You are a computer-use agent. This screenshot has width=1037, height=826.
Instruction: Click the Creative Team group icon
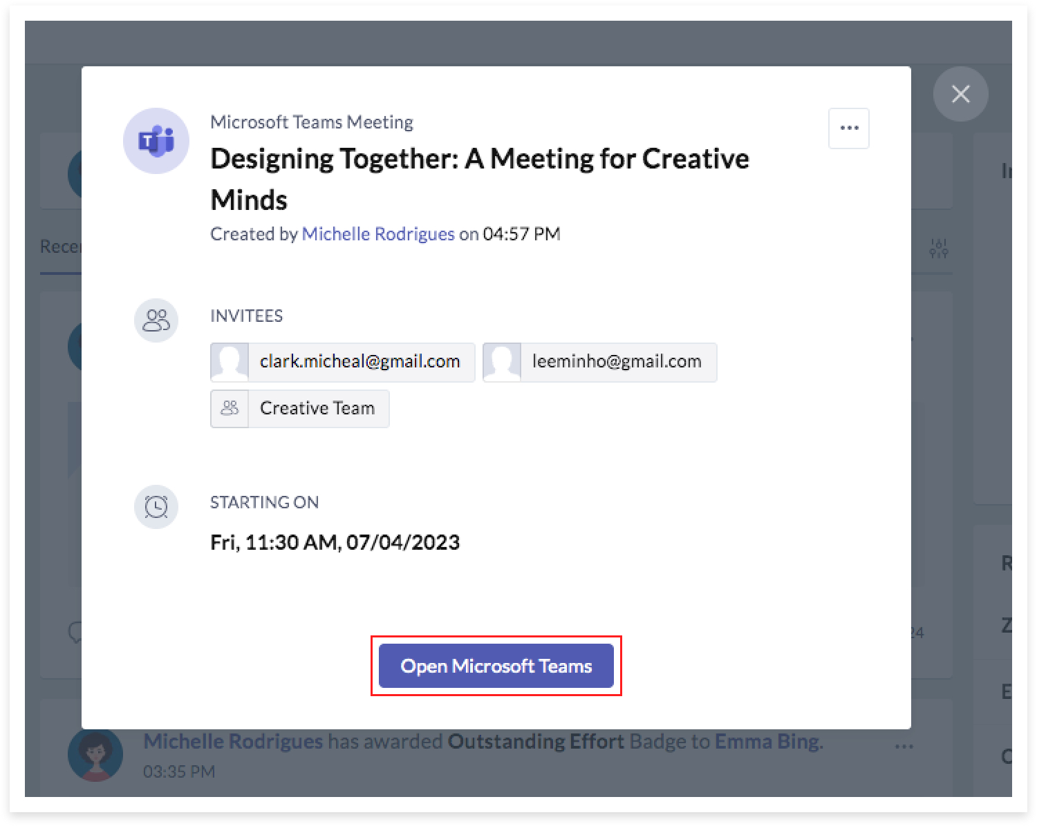click(x=230, y=409)
